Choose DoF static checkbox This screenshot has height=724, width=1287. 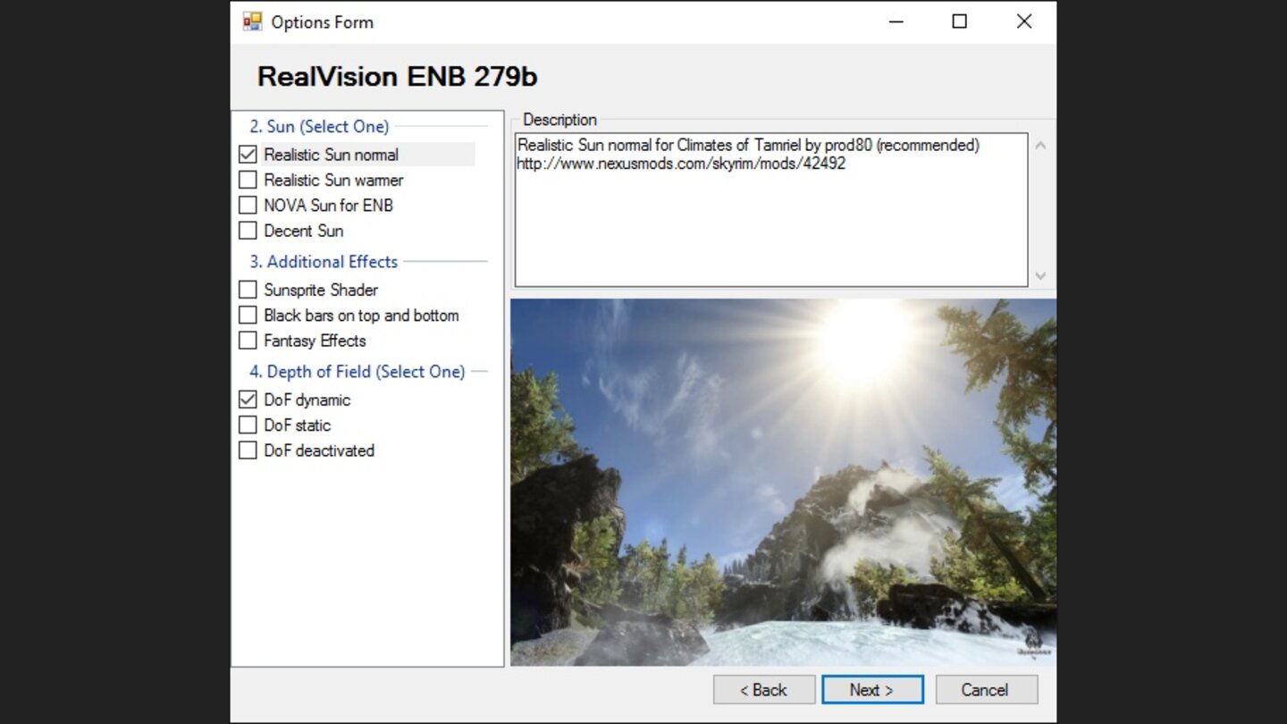click(248, 425)
